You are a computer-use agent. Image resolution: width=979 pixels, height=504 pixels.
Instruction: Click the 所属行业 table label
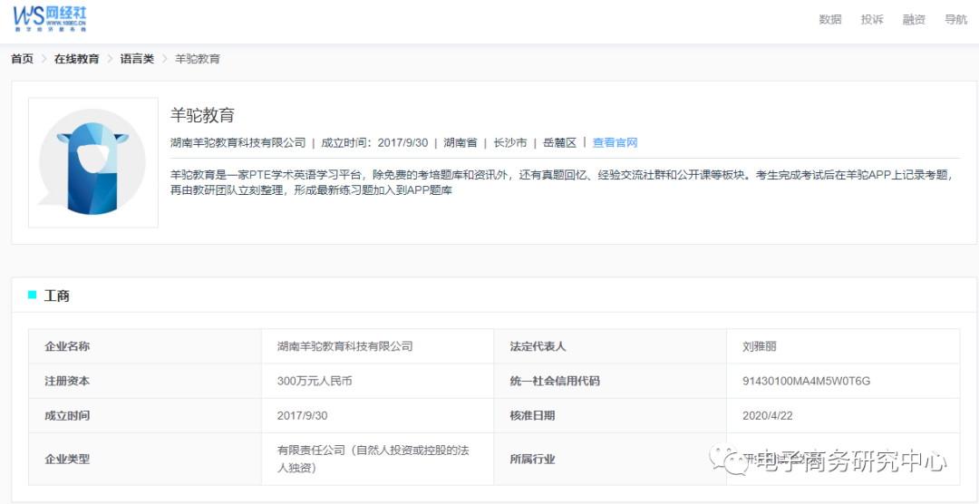[x=533, y=459]
